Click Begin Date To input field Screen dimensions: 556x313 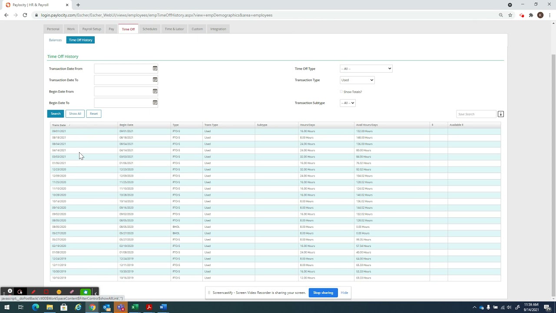[123, 103]
